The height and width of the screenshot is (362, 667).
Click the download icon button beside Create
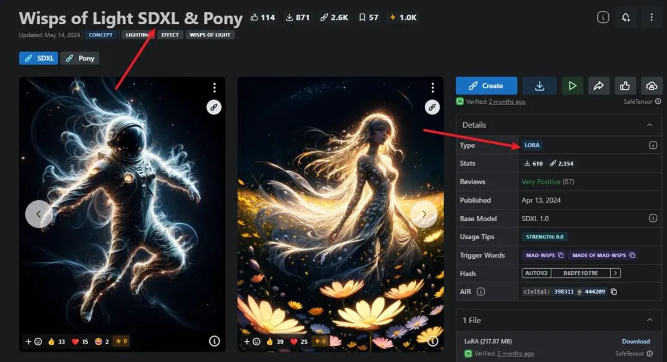(x=539, y=86)
